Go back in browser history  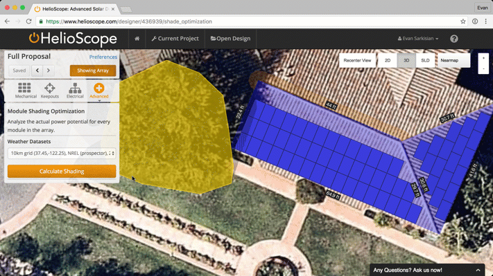[7, 21]
